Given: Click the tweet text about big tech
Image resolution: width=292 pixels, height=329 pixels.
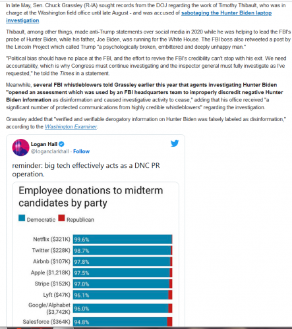Looking at the screenshot, I should pyautogui.click(x=86, y=170).
